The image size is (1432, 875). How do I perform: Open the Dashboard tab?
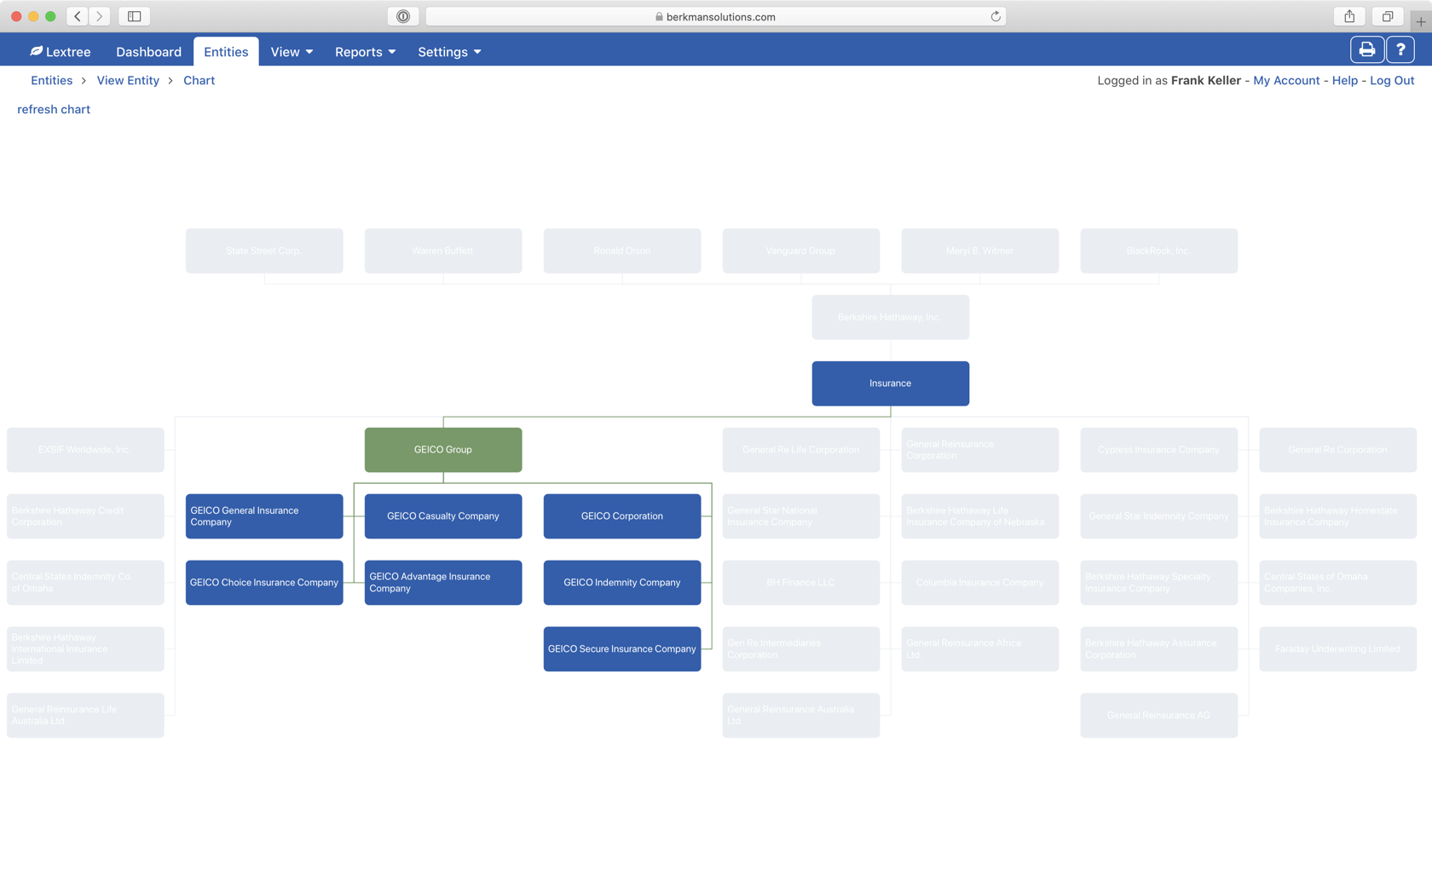tap(148, 52)
